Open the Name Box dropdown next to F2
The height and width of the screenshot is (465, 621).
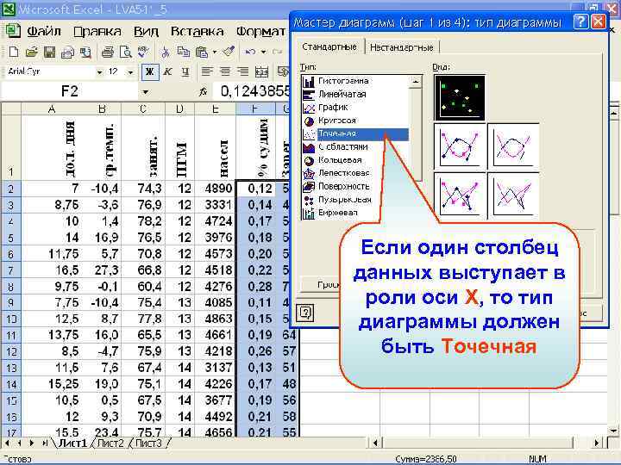146,92
